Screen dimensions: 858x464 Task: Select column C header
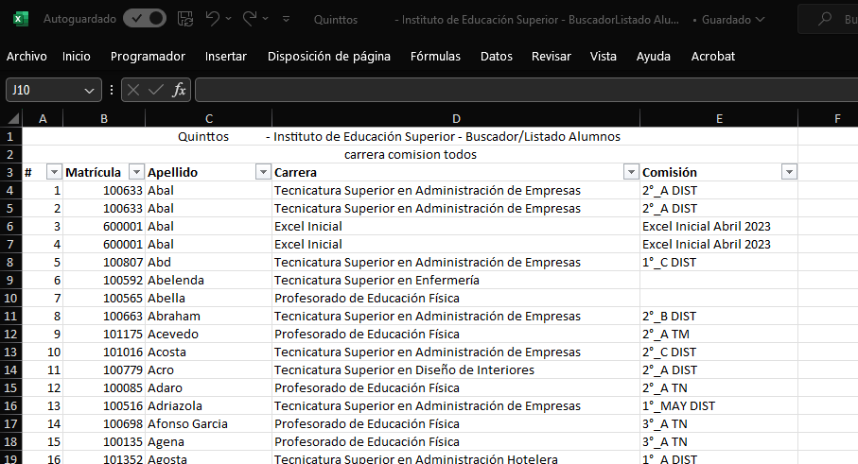coord(208,118)
